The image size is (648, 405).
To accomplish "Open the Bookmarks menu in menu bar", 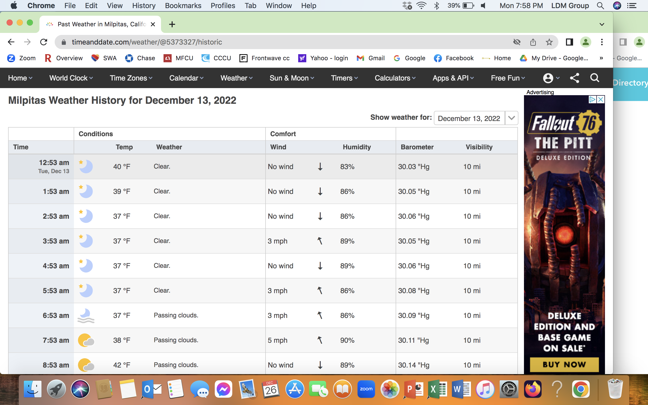I will pyautogui.click(x=183, y=6).
